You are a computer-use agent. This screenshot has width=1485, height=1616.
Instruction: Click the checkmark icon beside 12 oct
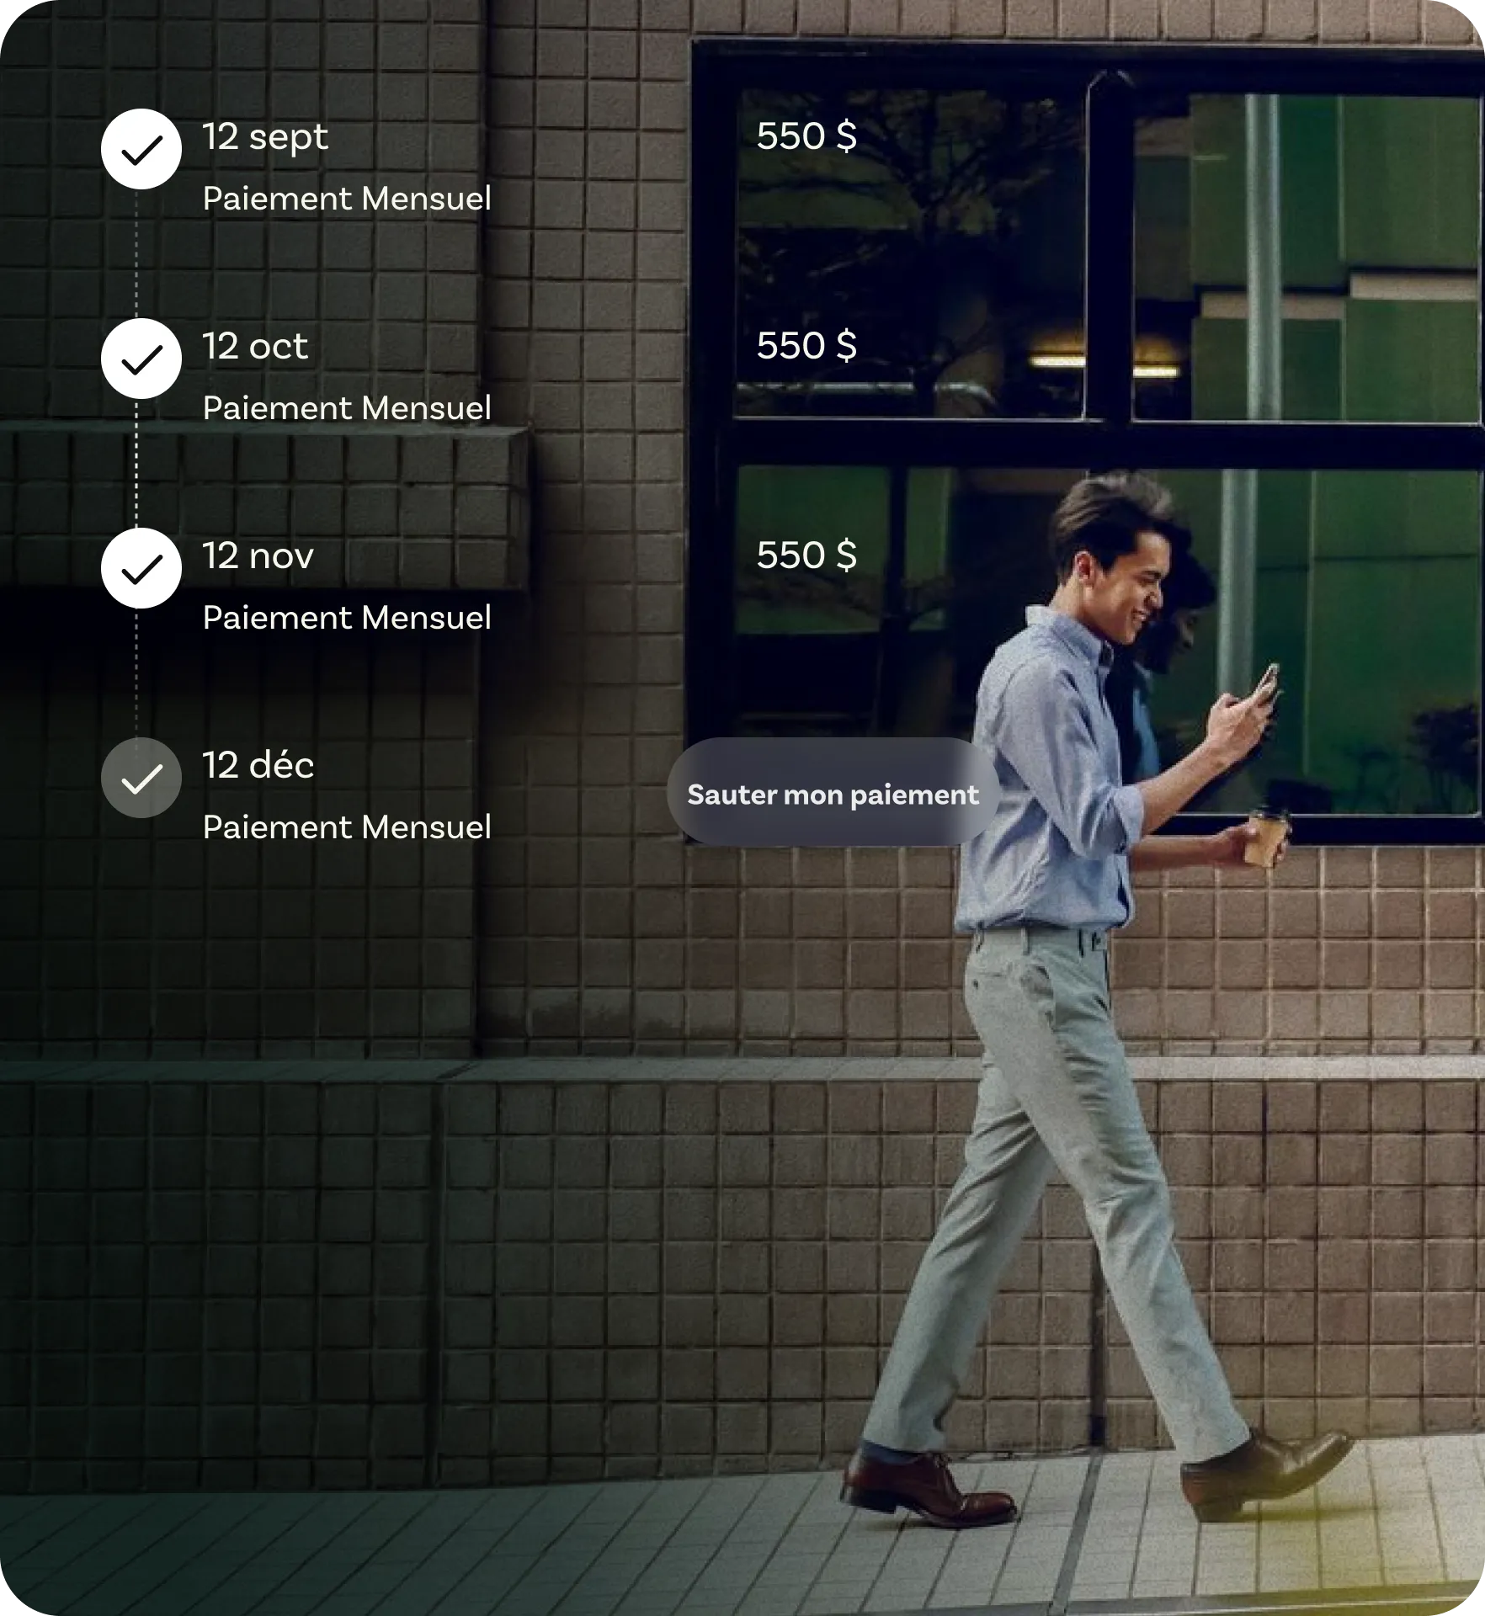coord(141,359)
